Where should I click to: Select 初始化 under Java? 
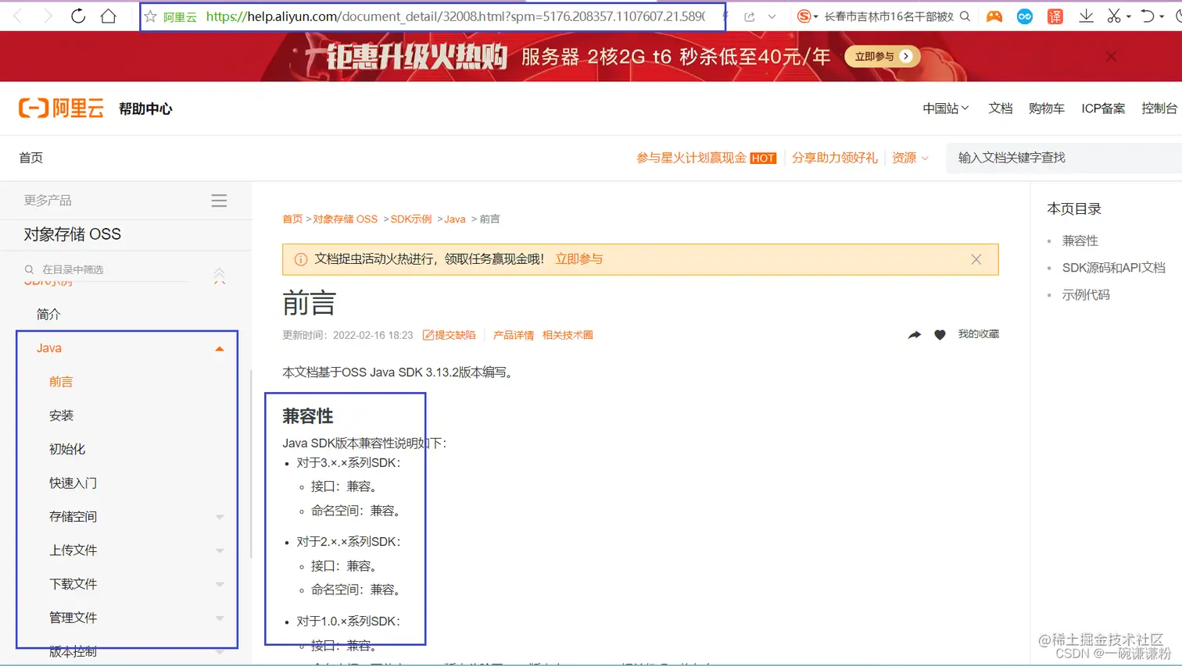pyautogui.click(x=67, y=449)
